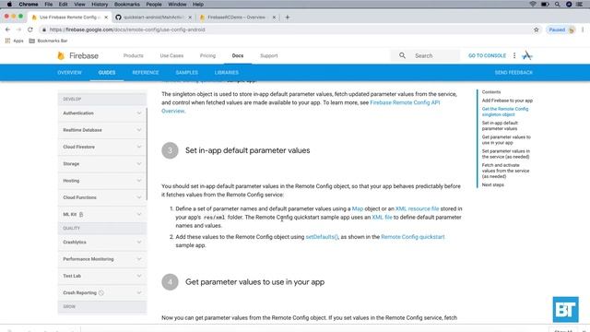Image resolution: width=590 pixels, height=332 pixels.
Task: Expand the Storage section
Action: click(x=102, y=164)
